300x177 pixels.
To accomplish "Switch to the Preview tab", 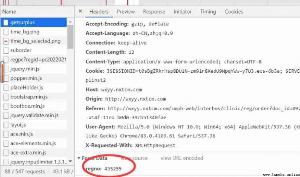I will coord(126,12).
